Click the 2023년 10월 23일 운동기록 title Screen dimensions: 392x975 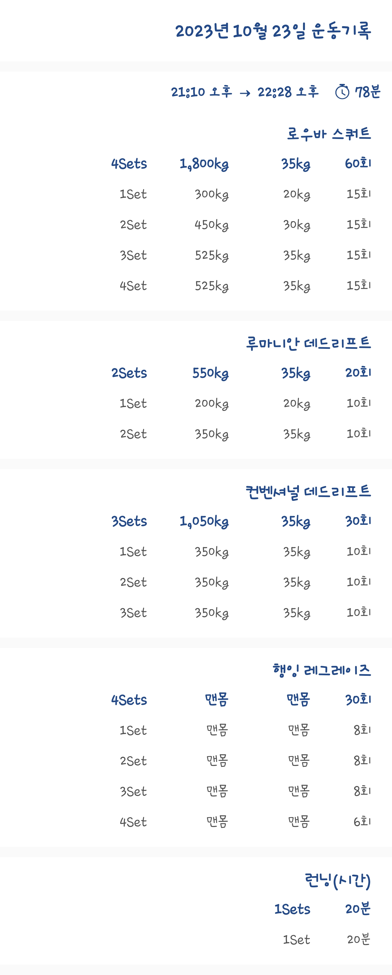tap(273, 31)
